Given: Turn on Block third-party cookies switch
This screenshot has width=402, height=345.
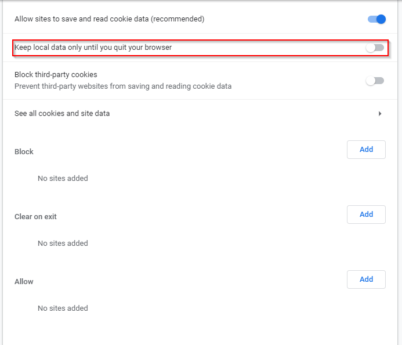Looking at the screenshot, I should coord(375,81).
